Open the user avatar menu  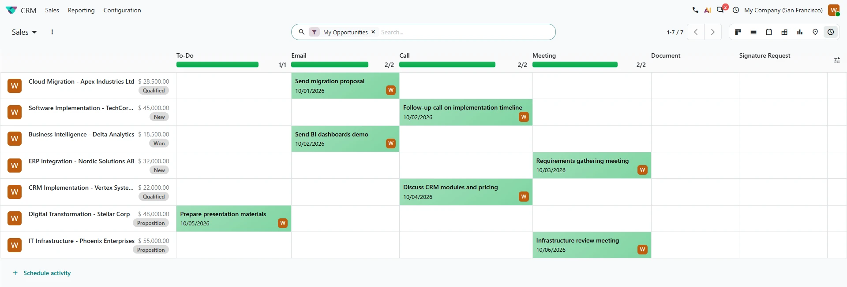pos(834,10)
